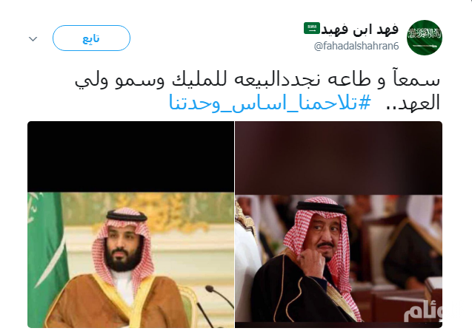The height and width of the screenshot is (331, 472).
Task: Open the circular Saudi flag profile avatar
Action: (424, 38)
